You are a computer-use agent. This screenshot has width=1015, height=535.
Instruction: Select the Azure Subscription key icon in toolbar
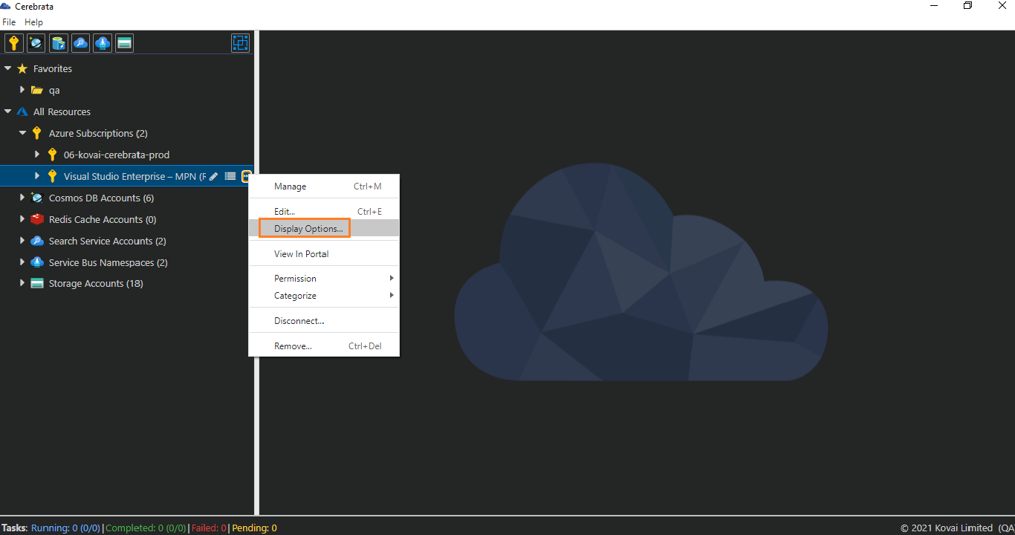click(x=13, y=42)
